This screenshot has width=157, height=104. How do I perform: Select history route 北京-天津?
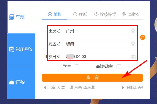coord(56,88)
